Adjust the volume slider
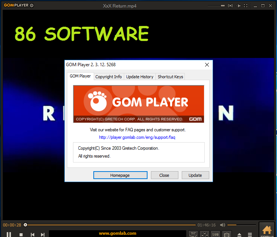 [x=242, y=225]
